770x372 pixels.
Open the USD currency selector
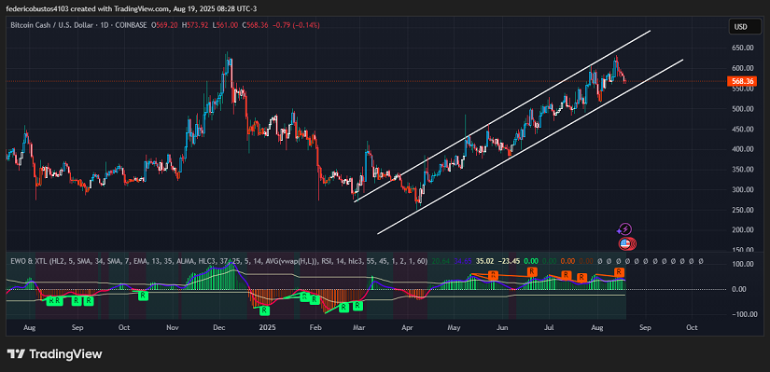(x=745, y=26)
